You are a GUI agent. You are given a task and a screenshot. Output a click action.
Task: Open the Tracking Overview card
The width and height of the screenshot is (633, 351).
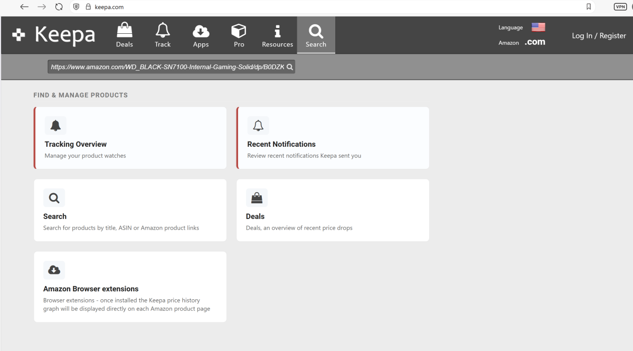click(130, 138)
